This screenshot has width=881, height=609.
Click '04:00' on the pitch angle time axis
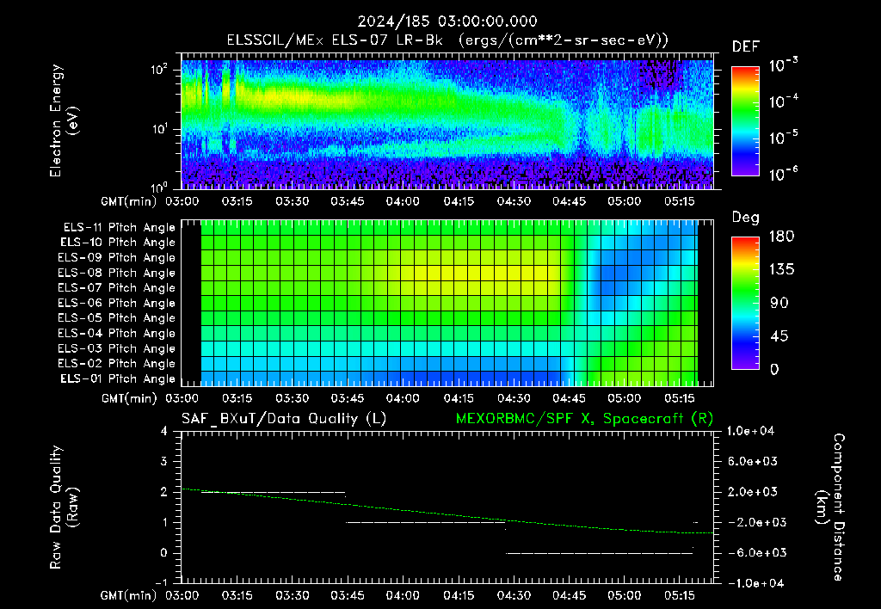(x=403, y=398)
